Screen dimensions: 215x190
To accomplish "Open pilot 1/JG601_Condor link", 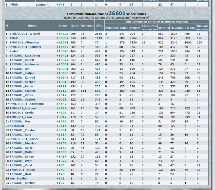I will pyautogui.click(x=22, y=130).
